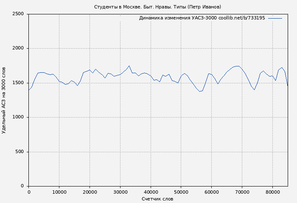Click the 30000 tick label on x-axis
Viewport: 297px width, 203px height.
click(x=120, y=192)
